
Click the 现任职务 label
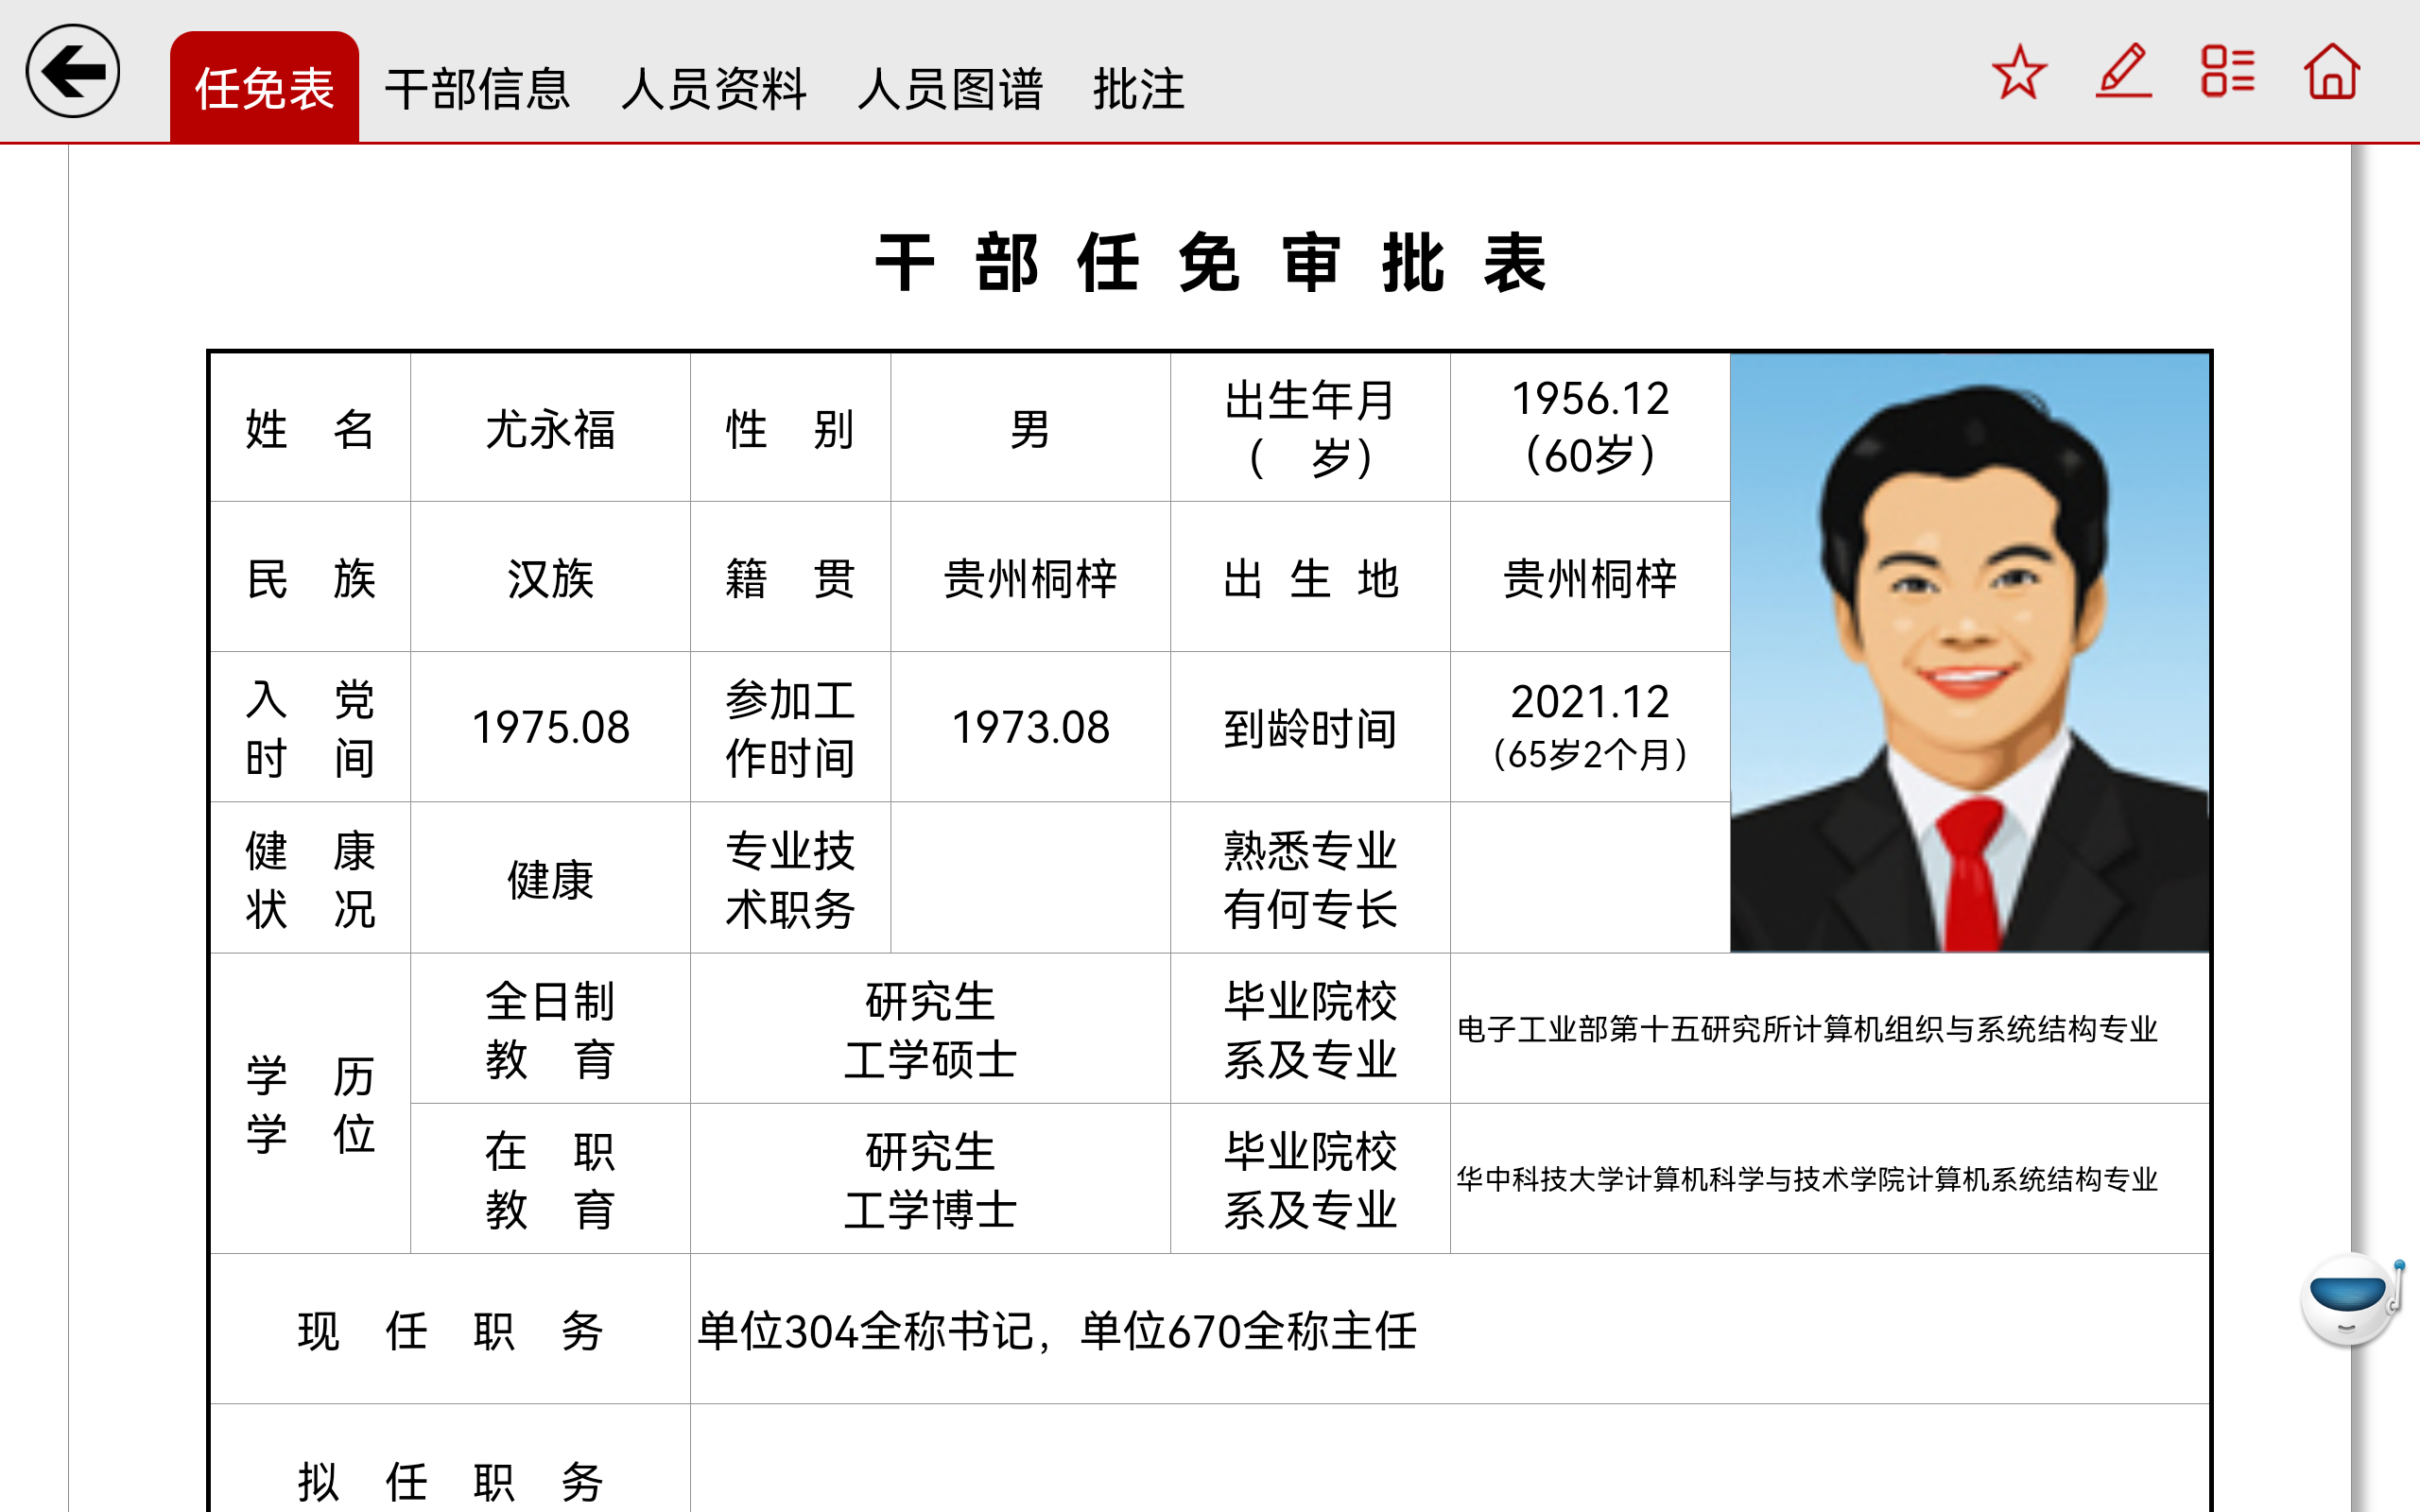click(x=450, y=1331)
